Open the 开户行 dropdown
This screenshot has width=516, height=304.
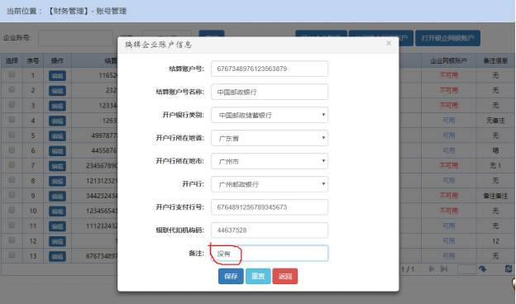(270, 184)
